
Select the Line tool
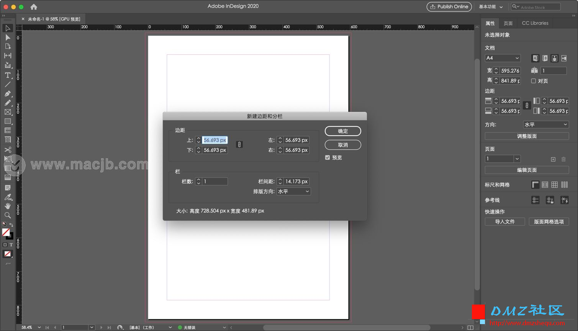click(x=8, y=84)
